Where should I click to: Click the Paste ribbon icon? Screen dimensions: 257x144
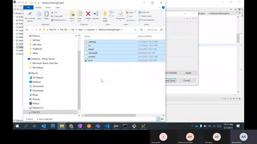(47, 16)
